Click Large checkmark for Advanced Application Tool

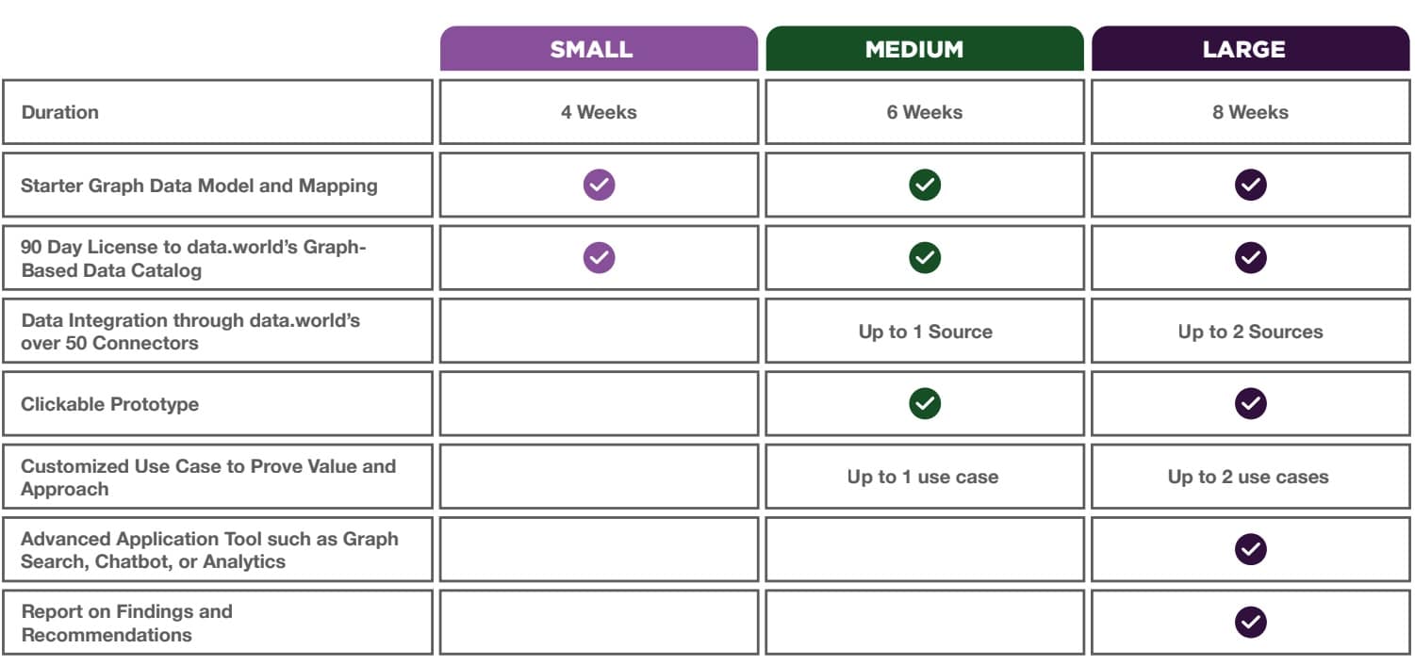point(1250,549)
